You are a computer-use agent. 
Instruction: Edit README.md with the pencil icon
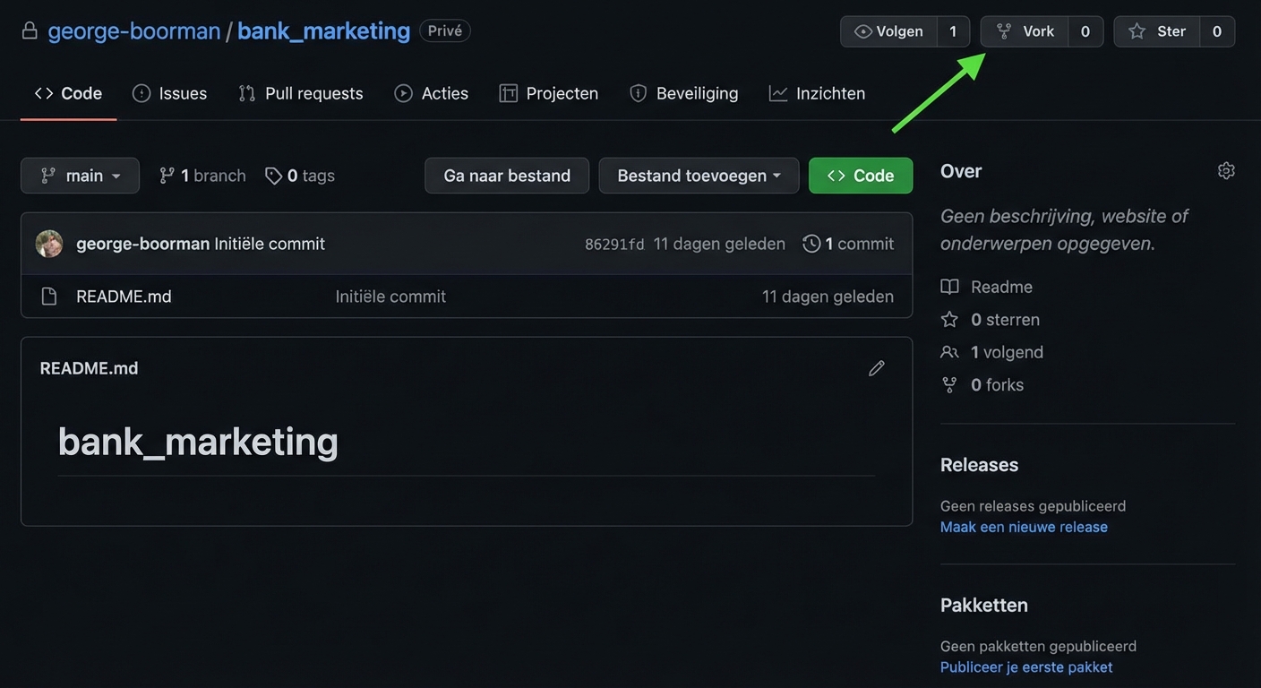[x=876, y=367]
